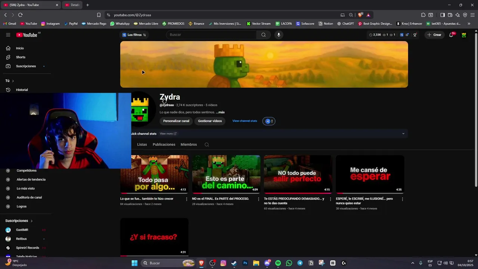Play the 'Me cansé de esperar' video thumbnail
The image size is (478, 269).
[x=370, y=174]
